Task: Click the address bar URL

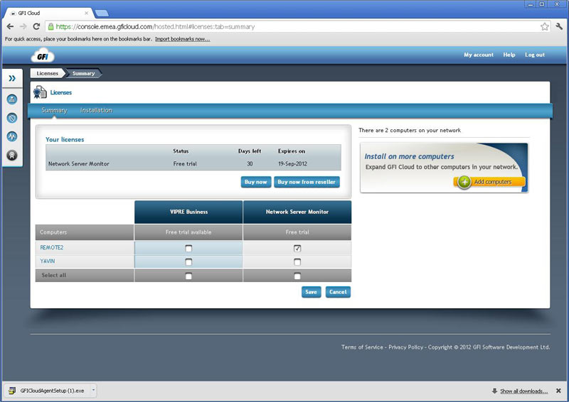Action: tap(155, 26)
